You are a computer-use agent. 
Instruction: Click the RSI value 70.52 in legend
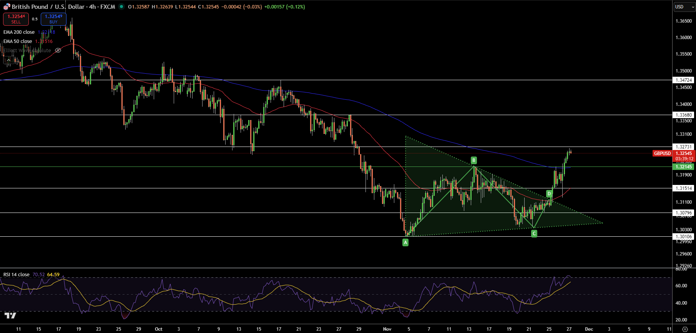[x=39, y=275]
